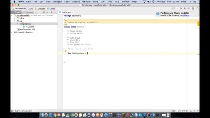Viewport: 210px width, 118px height.
Task: Click the AirPlay display icon in menu bar
Action: click(x=144, y=2)
